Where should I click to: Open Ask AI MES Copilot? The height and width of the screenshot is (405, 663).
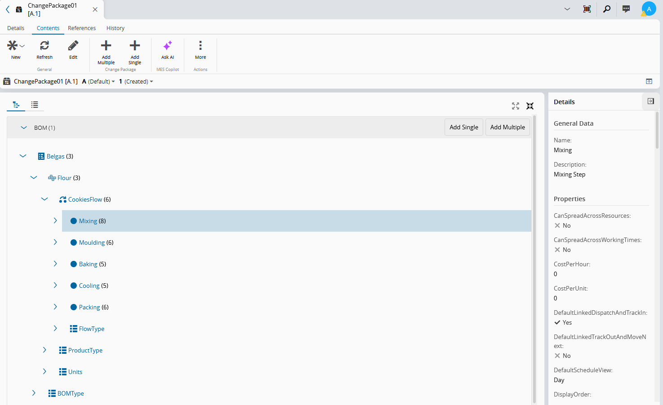[168, 50]
